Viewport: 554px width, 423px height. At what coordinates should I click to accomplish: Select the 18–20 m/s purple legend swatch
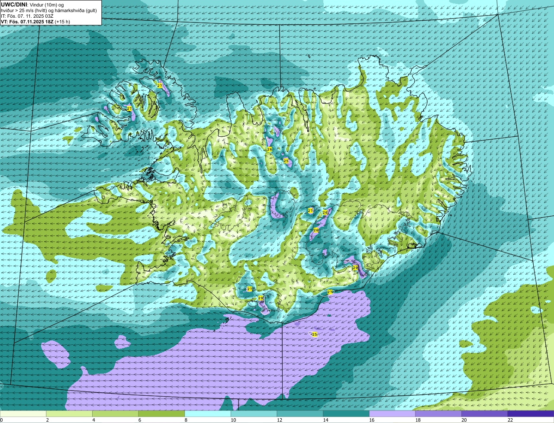click(x=438, y=414)
